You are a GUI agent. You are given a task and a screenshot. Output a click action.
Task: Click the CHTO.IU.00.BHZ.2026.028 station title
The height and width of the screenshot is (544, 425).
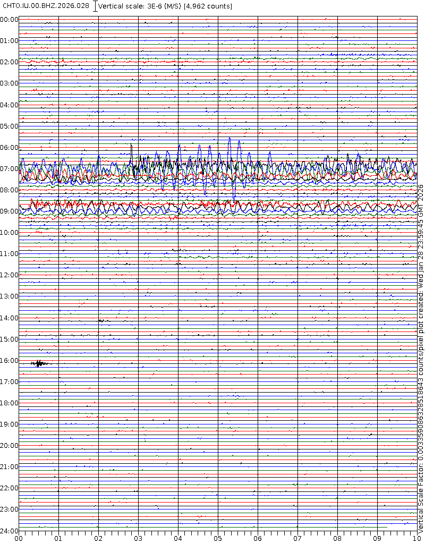point(46,6)
